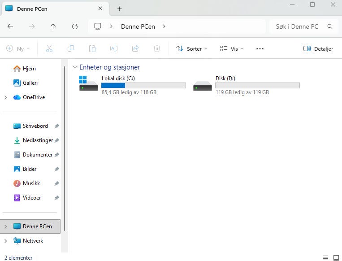
Task: Go back with the left arrow button
Action: point(10,26)
